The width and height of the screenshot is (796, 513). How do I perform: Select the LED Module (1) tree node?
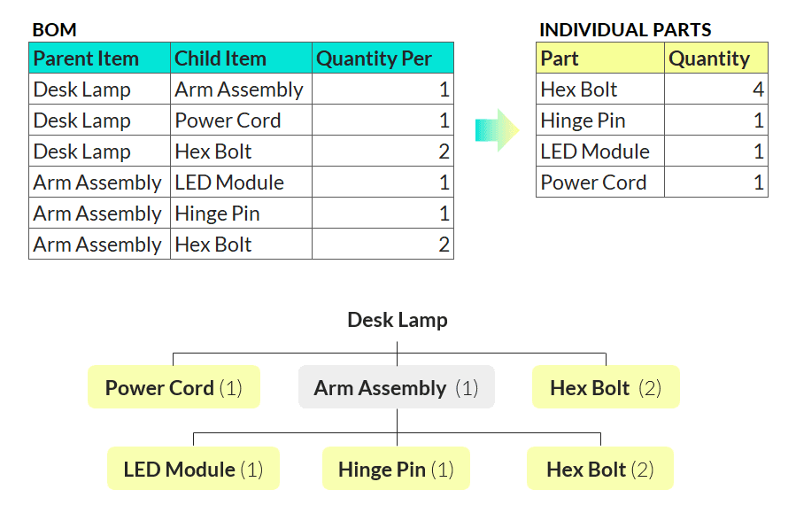(x=193, y=469)
